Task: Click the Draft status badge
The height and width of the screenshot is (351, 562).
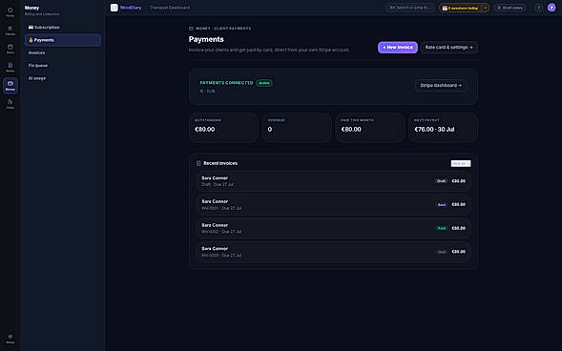Action: coord(441,181)
